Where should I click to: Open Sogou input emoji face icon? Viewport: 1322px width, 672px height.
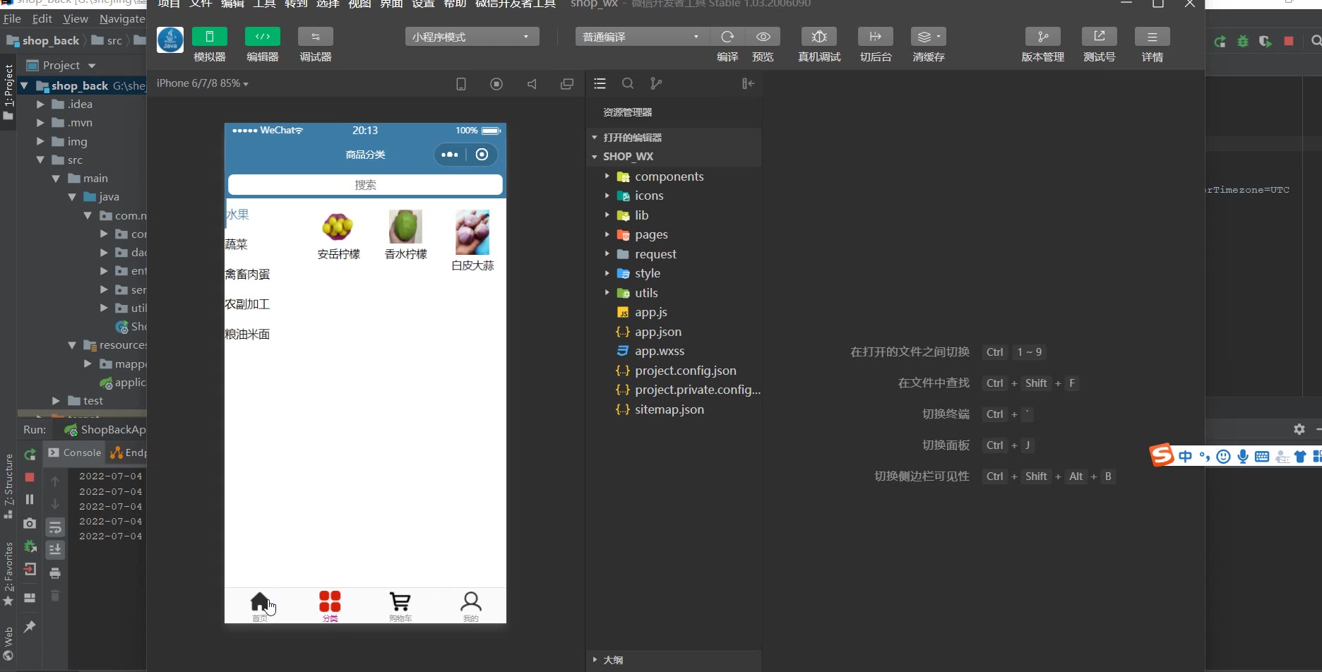coord(1224,457)
